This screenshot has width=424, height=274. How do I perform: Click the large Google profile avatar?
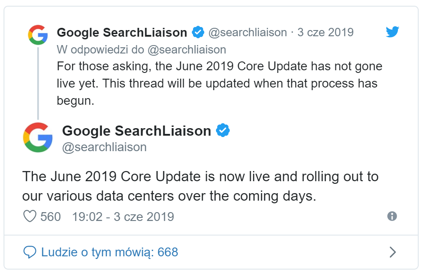click(38, 137)
